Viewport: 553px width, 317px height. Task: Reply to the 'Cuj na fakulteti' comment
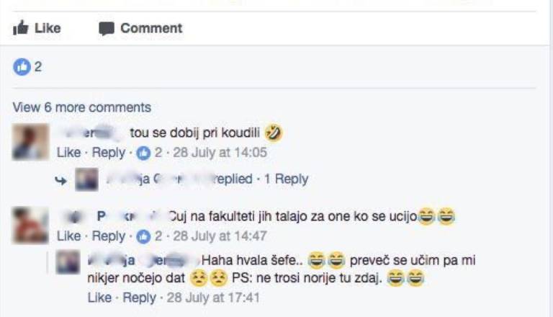(109, 236)
